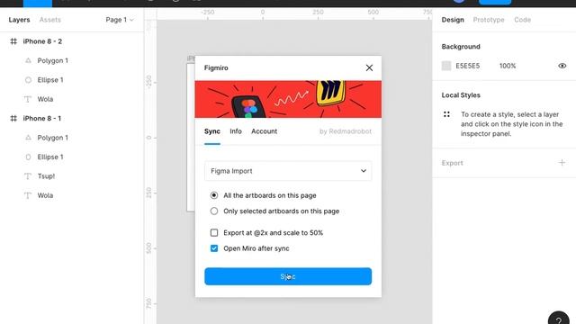Screen dimensions: 576x324
Task: Switch to the Sync tab in Figmiro
Action: coord(212,131)
